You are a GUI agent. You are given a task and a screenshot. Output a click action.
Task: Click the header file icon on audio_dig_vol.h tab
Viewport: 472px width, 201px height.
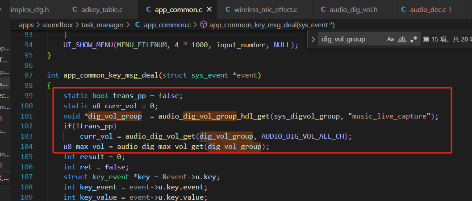pyautogui.click(x=323, y=10)
